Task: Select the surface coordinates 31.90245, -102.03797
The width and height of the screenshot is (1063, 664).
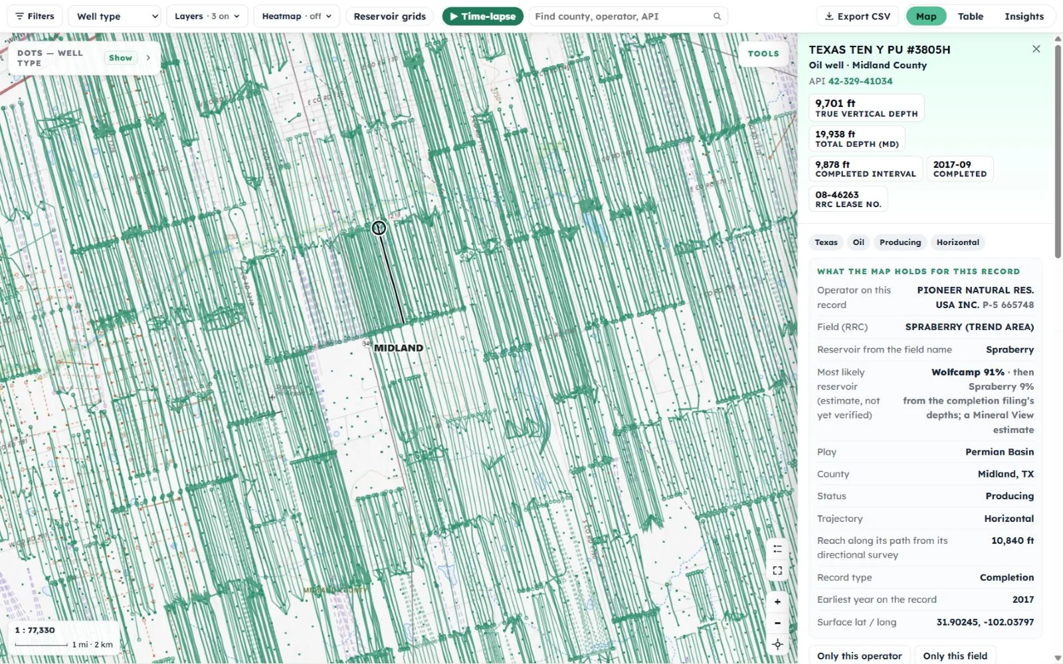Action: click(985, 622)
